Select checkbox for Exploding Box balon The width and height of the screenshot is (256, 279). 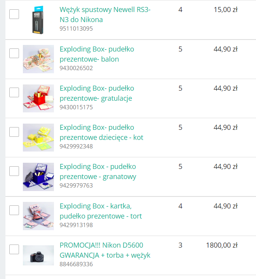(x=14, y=53)
